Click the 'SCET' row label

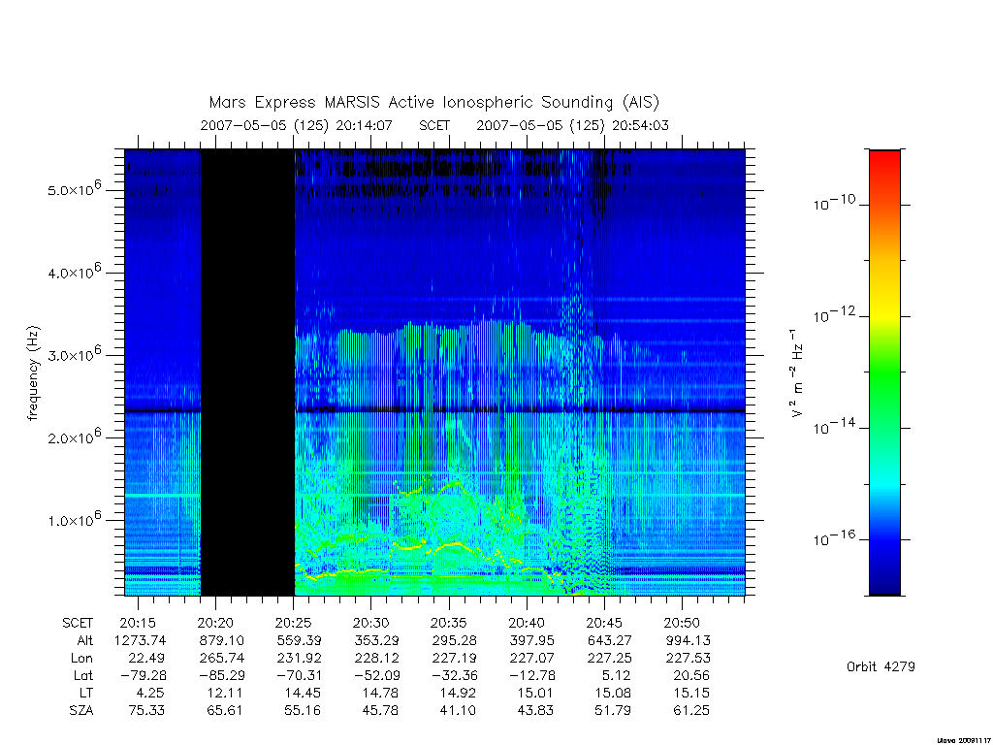pyautogui.click(x=78, y=623)
